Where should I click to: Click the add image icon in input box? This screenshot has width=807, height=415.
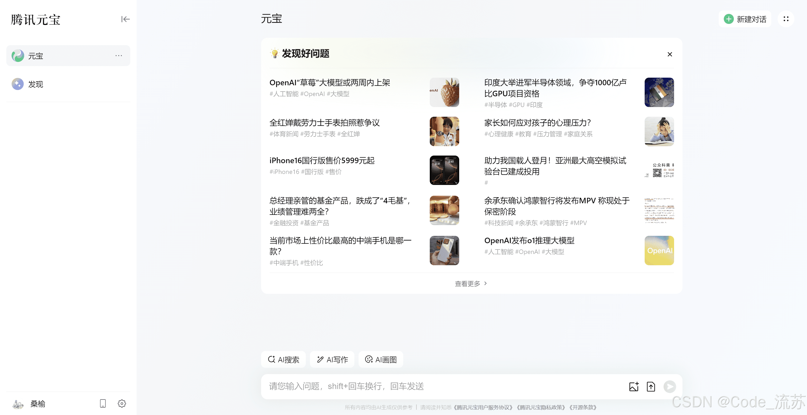(634, 387)
